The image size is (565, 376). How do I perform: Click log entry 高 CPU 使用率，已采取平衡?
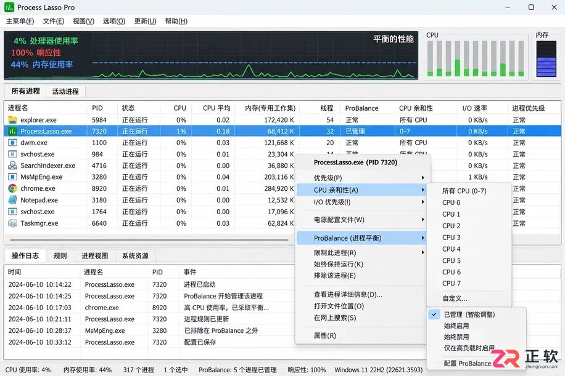click(226, 308)
